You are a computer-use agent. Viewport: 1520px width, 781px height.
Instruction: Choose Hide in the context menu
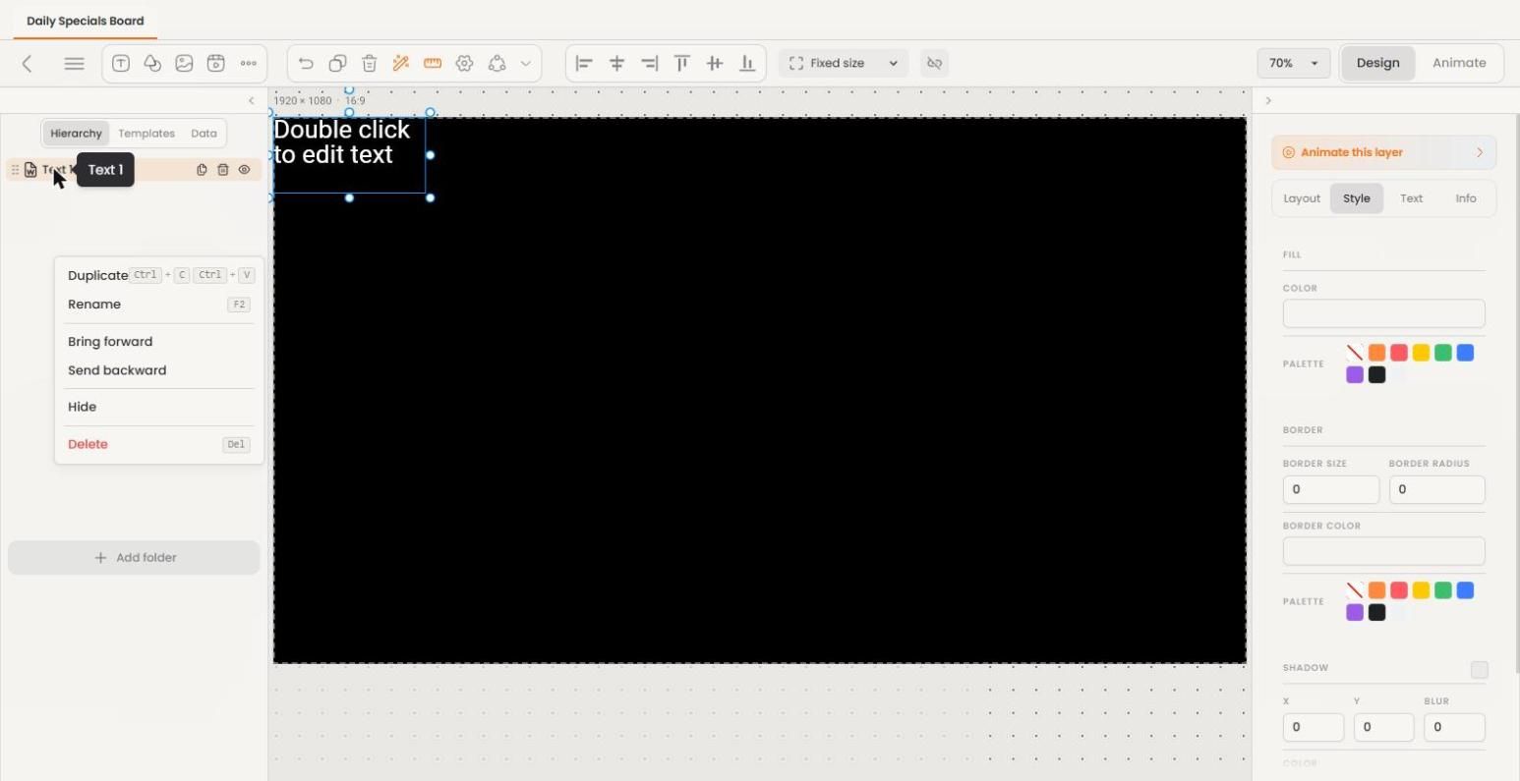point(160,407)
